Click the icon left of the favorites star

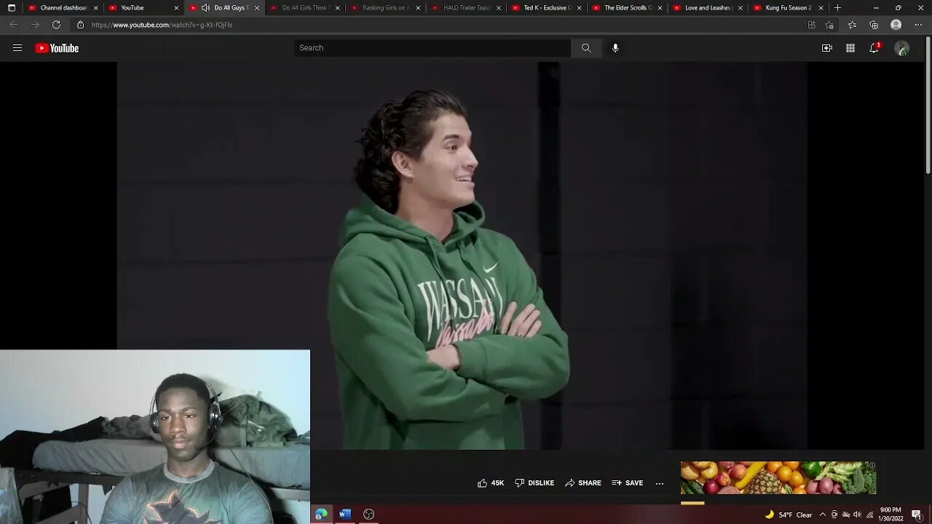811,25
